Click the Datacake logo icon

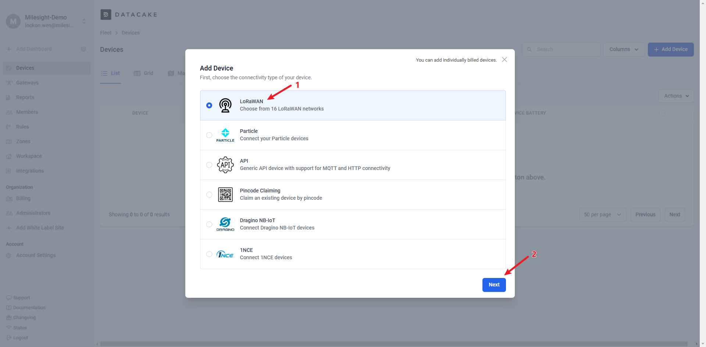tap(106, 14)
